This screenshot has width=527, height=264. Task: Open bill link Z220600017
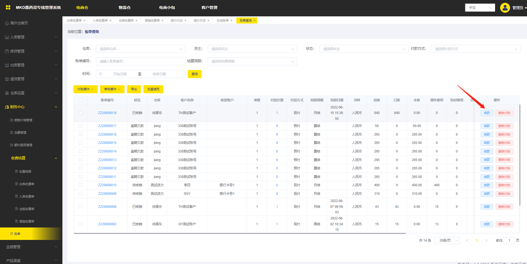pos(107,126)
